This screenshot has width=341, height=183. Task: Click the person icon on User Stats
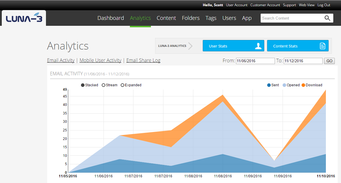pos(258,46)
